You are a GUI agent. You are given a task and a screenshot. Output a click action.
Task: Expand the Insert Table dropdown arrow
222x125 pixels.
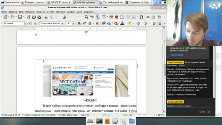(107, 17)
